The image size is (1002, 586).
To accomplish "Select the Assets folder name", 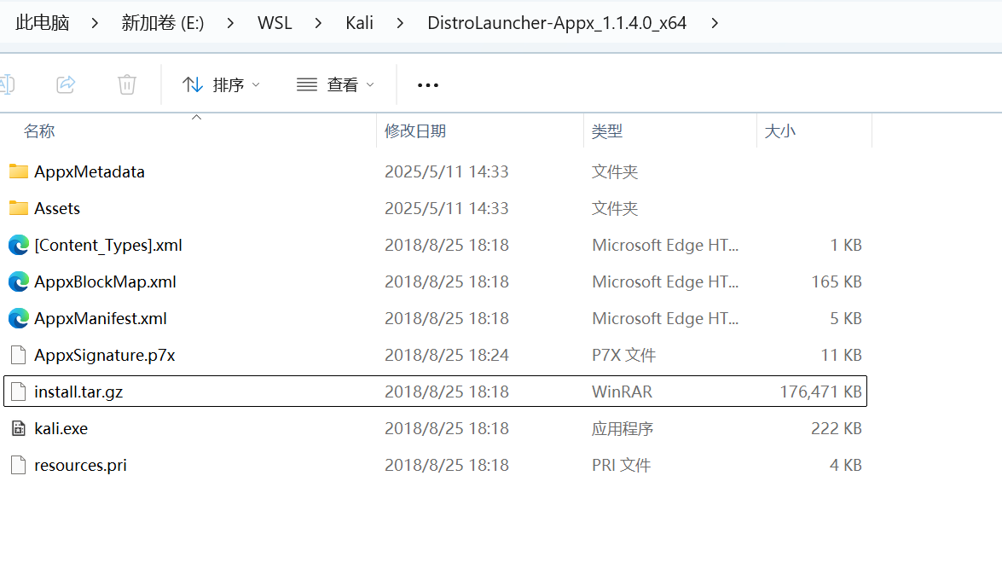I will pos(57,208).
